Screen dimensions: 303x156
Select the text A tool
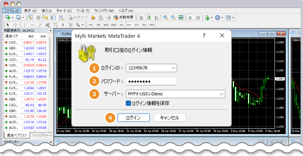click(63, 25)
